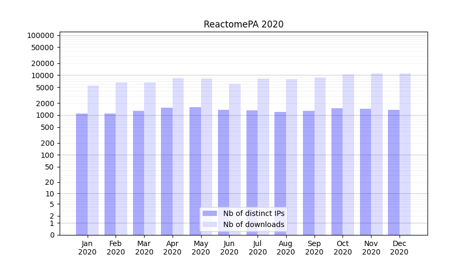Screen dimensions: 475x264
Task: Click the 'Nb of distinct IPs' legend label
Action: tap(253, 213)
